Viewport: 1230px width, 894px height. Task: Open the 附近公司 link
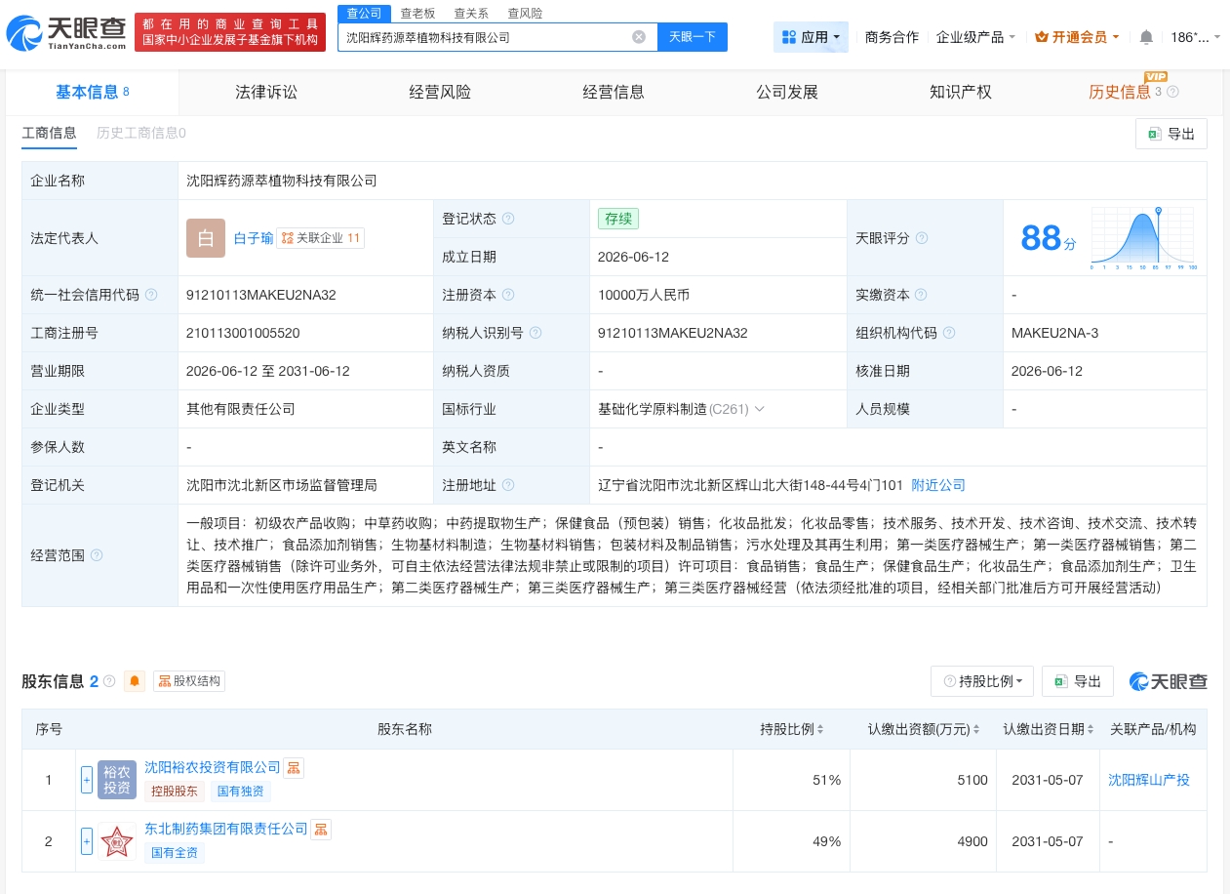click(x=938, y=485)
